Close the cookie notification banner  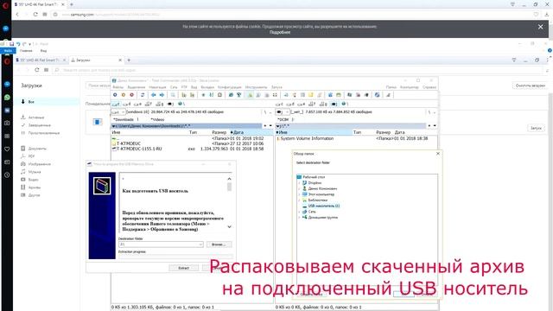tap(540, 27)
